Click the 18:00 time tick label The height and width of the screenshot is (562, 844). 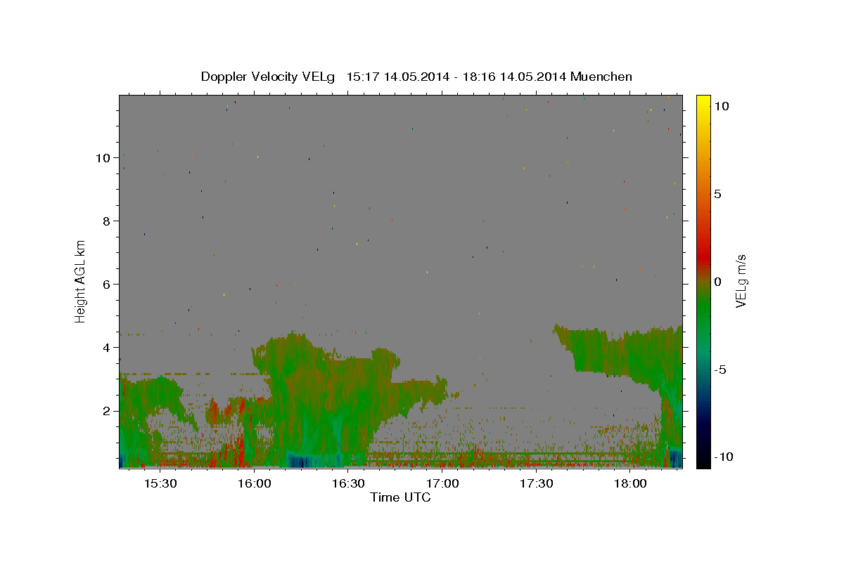(631, 484)
